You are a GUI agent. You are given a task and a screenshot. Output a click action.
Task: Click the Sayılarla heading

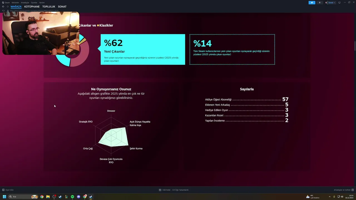pyautogui.click(x=247, y=89)
